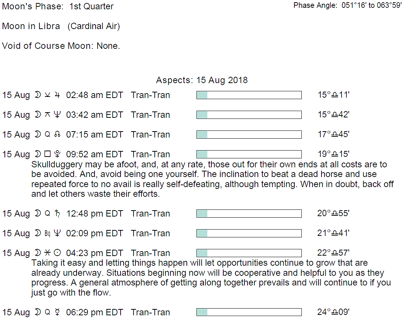Select the North Node symbol at 07:15 am
This screenshot has height=322, width=403.
point(57,135)
